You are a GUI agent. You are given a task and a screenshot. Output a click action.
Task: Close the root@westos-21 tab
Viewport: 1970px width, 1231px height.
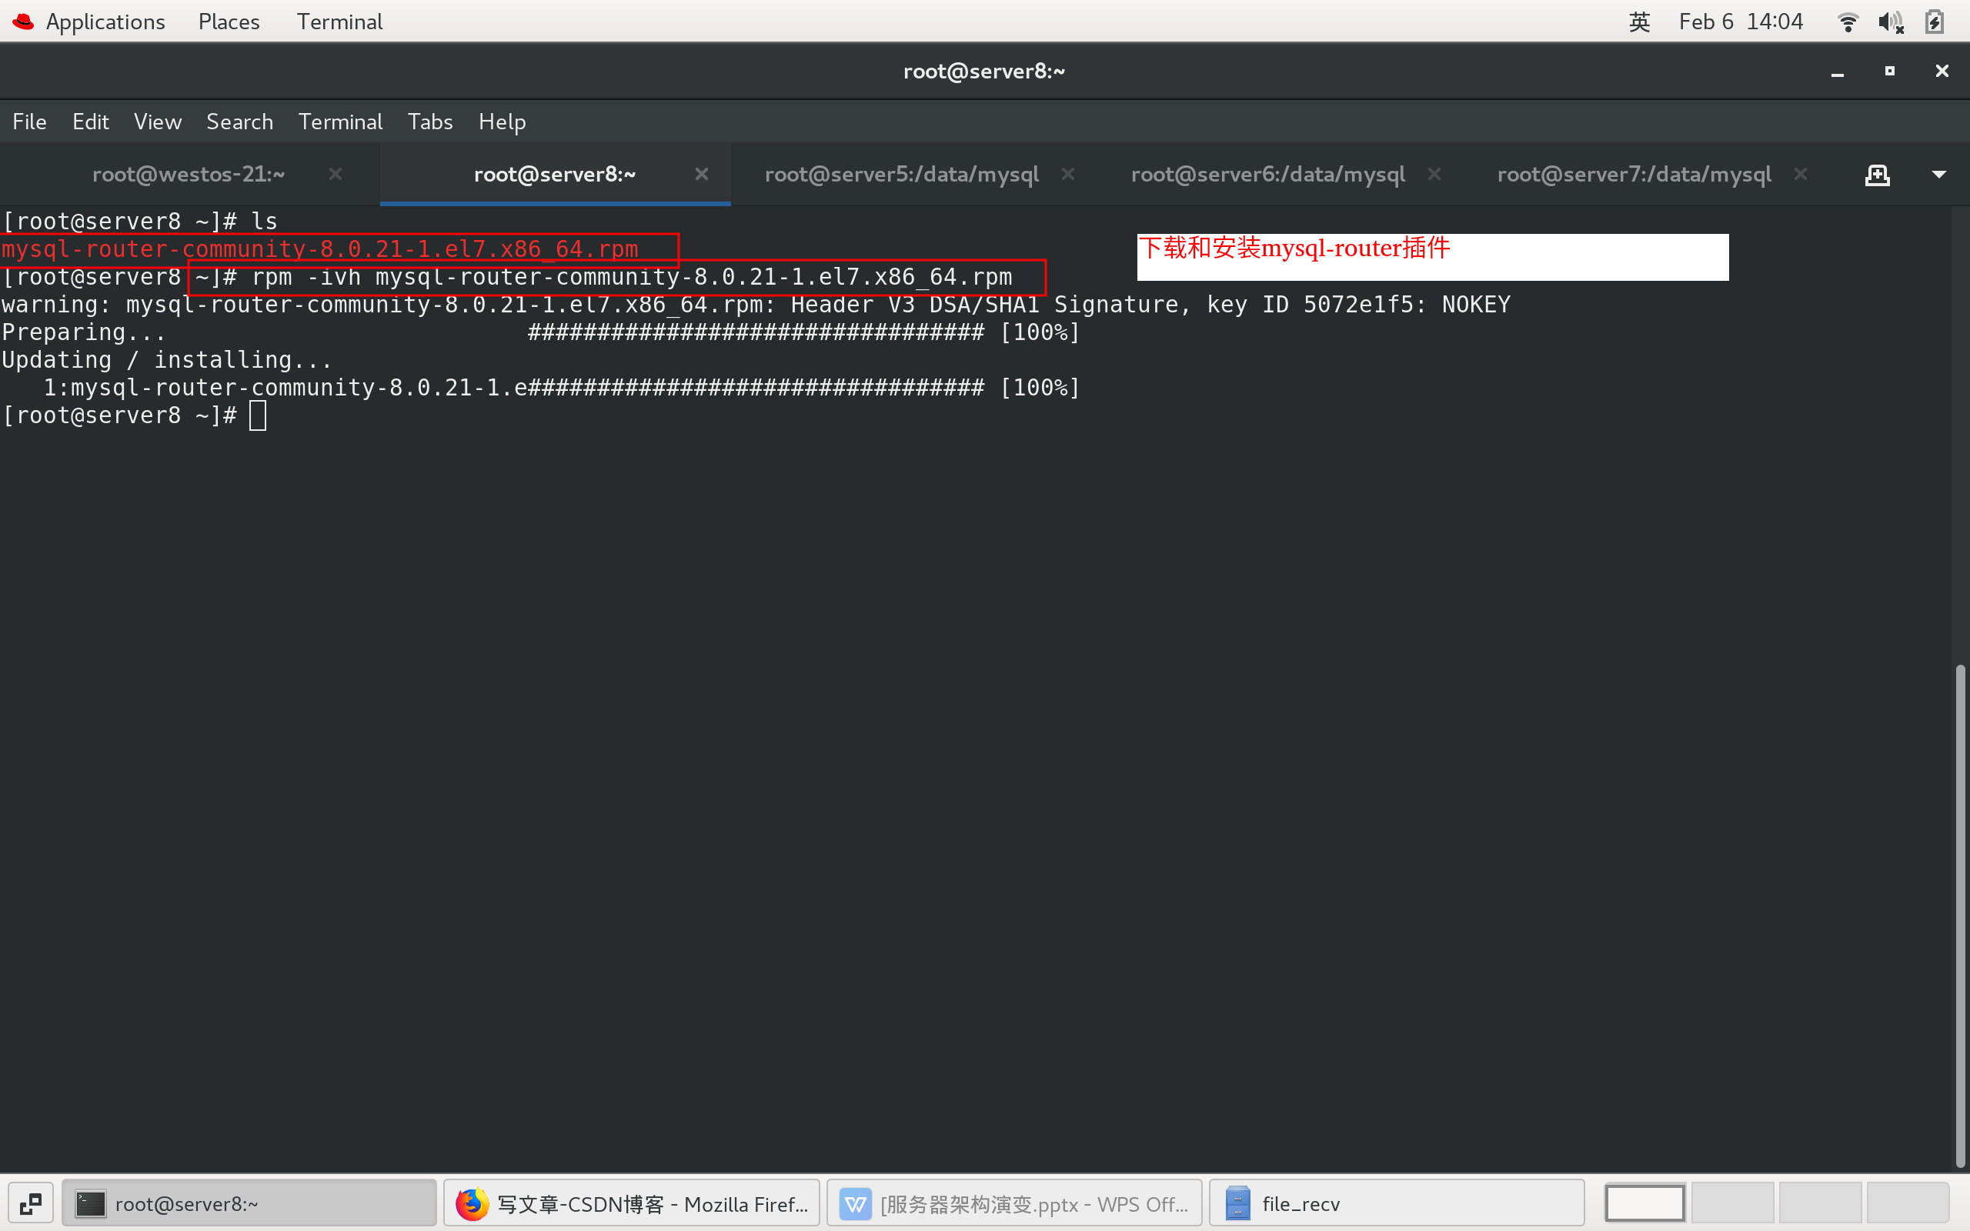(335, 173)
